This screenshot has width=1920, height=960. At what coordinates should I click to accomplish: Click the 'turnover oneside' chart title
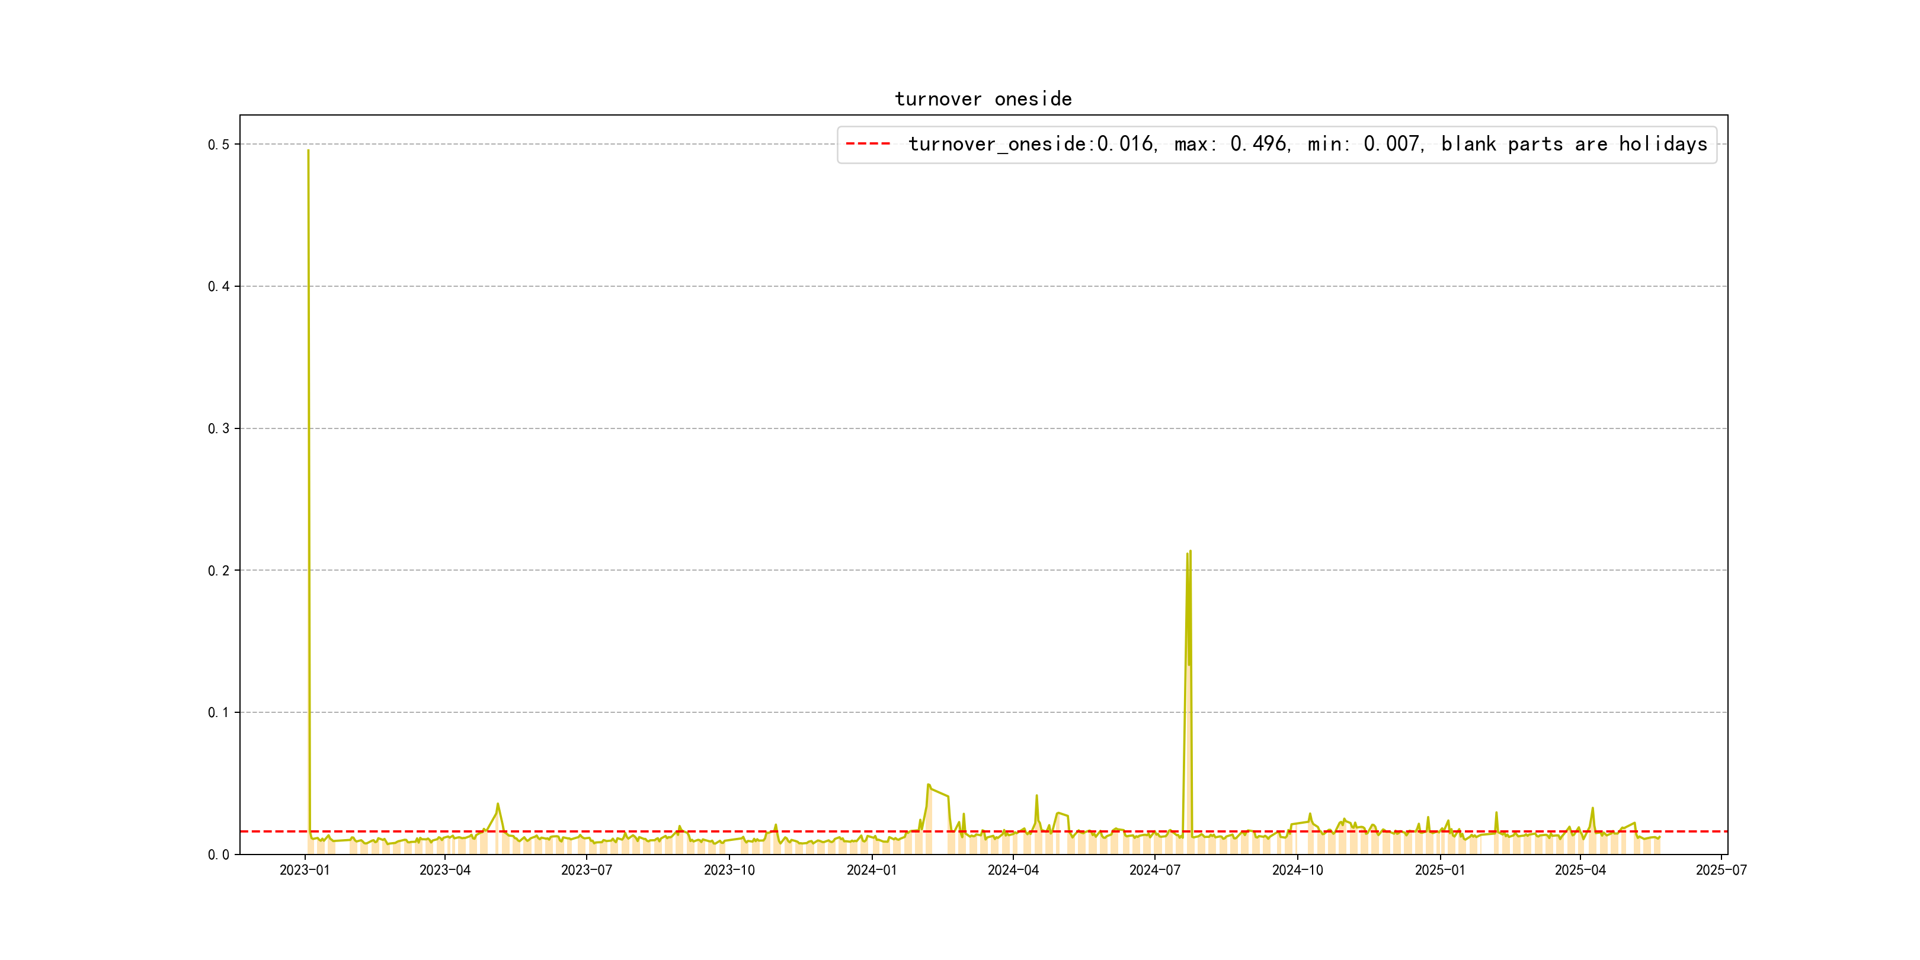983,99
